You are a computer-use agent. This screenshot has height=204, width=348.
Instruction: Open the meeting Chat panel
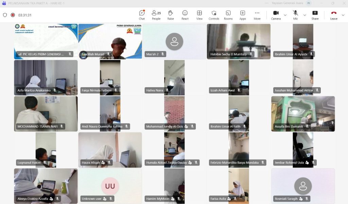[142, 15]
